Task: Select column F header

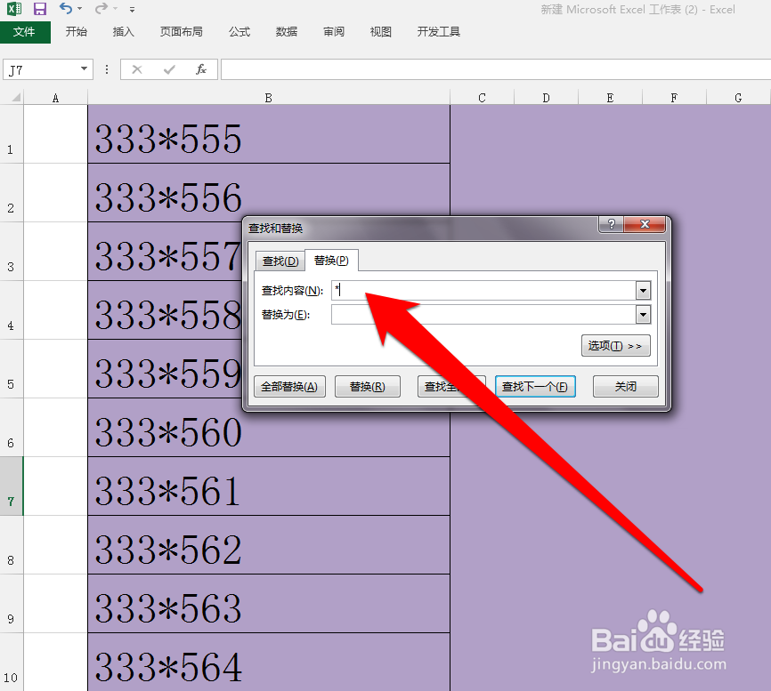Action: 674,98
